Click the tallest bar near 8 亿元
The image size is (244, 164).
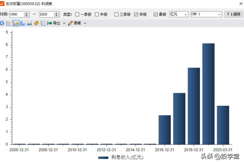click(209, 94)
